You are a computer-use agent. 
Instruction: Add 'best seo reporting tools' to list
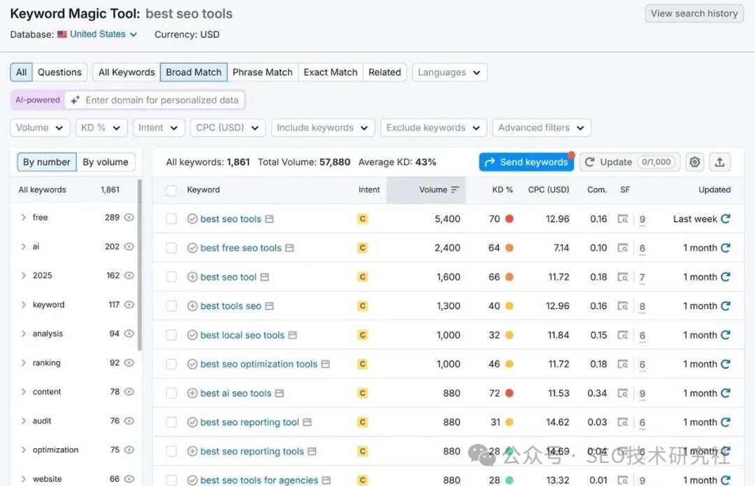[192, 451]
